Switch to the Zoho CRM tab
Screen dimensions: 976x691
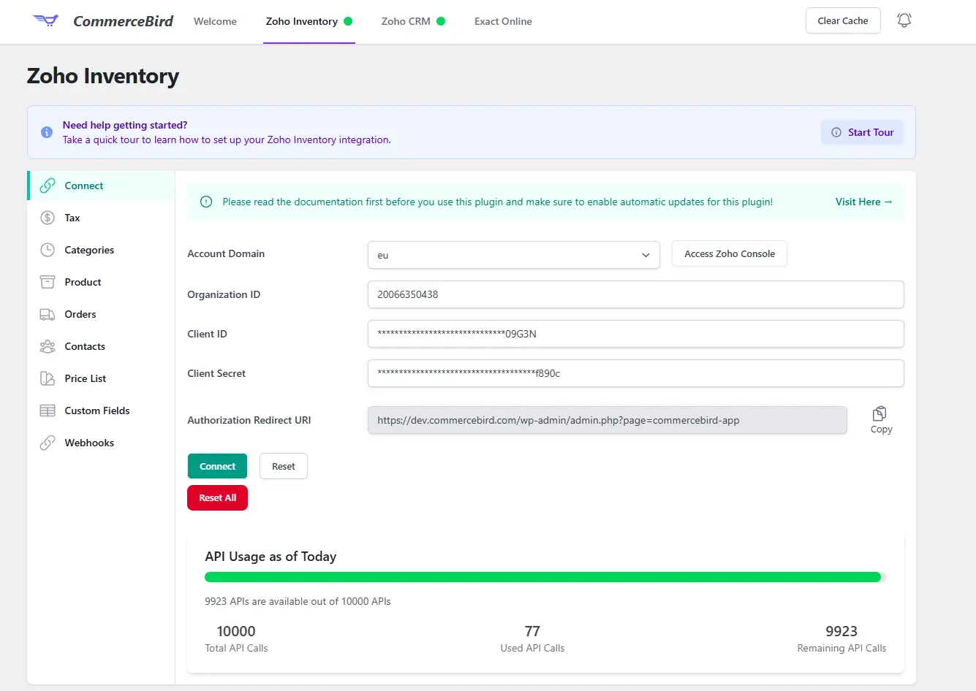pos(406,21)
